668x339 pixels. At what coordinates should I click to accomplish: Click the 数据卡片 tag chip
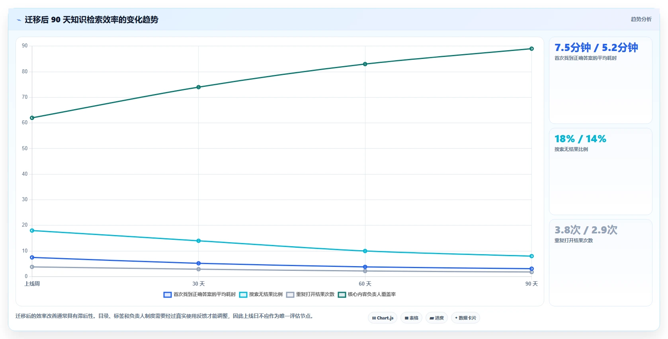[465, 318]
